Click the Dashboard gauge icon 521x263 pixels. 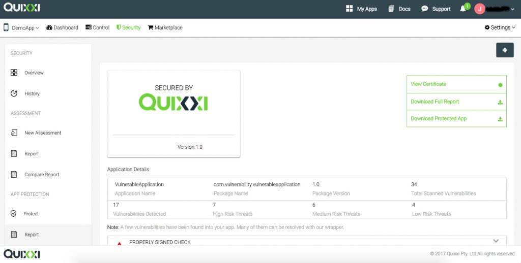(x=49, y=27)
